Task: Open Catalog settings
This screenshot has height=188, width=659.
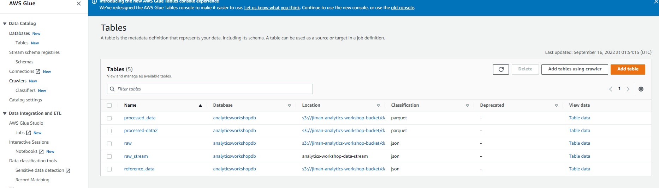Action: [x=25, y=100]
